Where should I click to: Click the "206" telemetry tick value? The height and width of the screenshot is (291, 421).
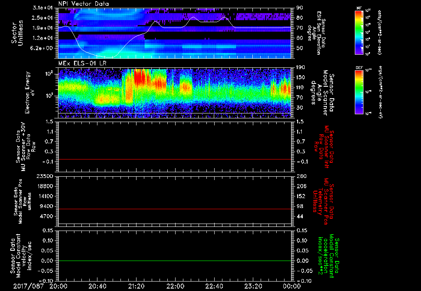(x=301, y=186)
